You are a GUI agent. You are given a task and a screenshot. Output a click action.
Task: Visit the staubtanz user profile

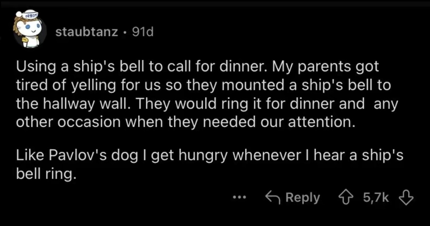(x=87, y=32)
